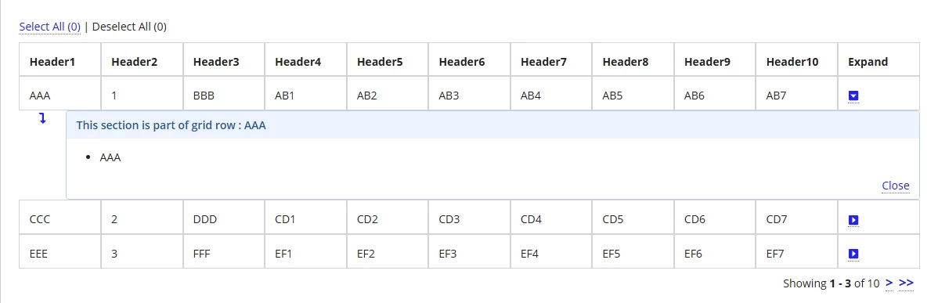Expand the EEE row details

point(853,254)
